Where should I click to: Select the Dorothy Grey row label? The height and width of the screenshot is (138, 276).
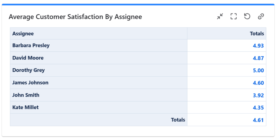click(28, 70)
